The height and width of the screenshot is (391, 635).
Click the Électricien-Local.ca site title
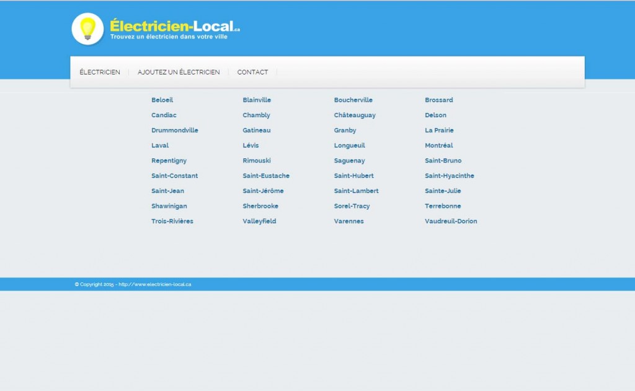pyautogui.click(x=174, y=26)
